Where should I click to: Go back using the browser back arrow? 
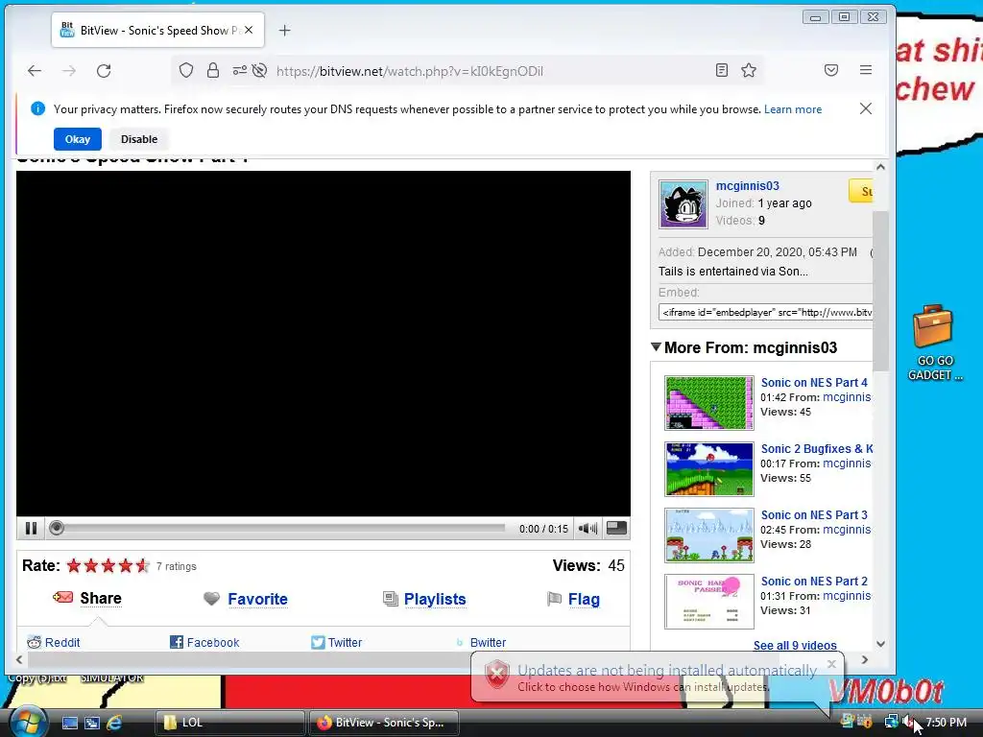click(35, 71)
